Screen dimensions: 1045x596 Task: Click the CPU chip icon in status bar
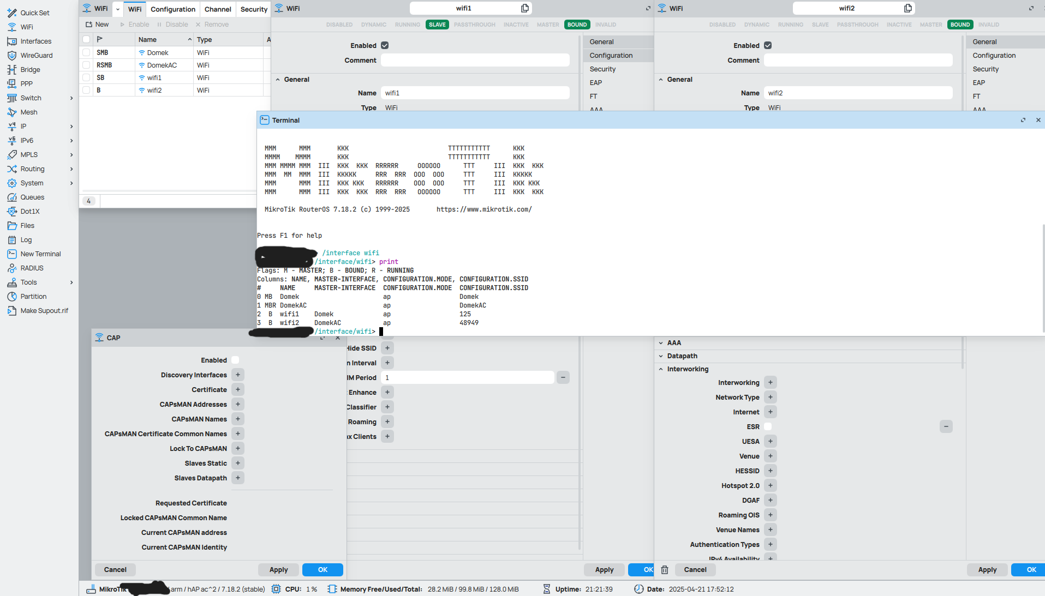[276, 589]
